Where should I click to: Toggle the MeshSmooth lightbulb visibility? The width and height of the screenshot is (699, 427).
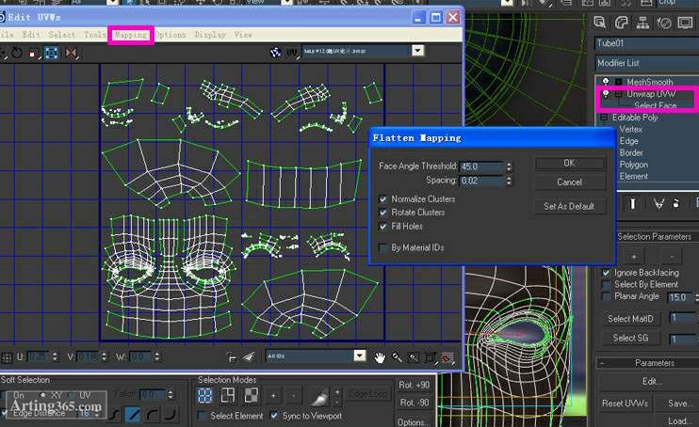606,82
